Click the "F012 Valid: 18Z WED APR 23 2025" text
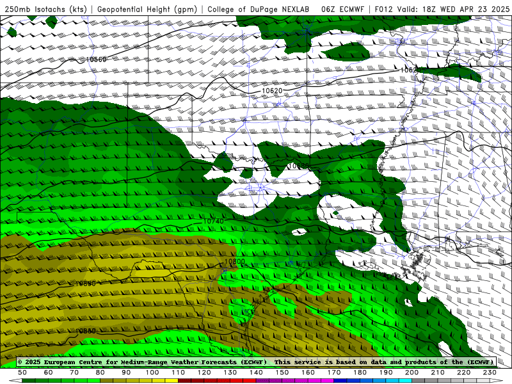The image size is (512, 384). (442, 9)
